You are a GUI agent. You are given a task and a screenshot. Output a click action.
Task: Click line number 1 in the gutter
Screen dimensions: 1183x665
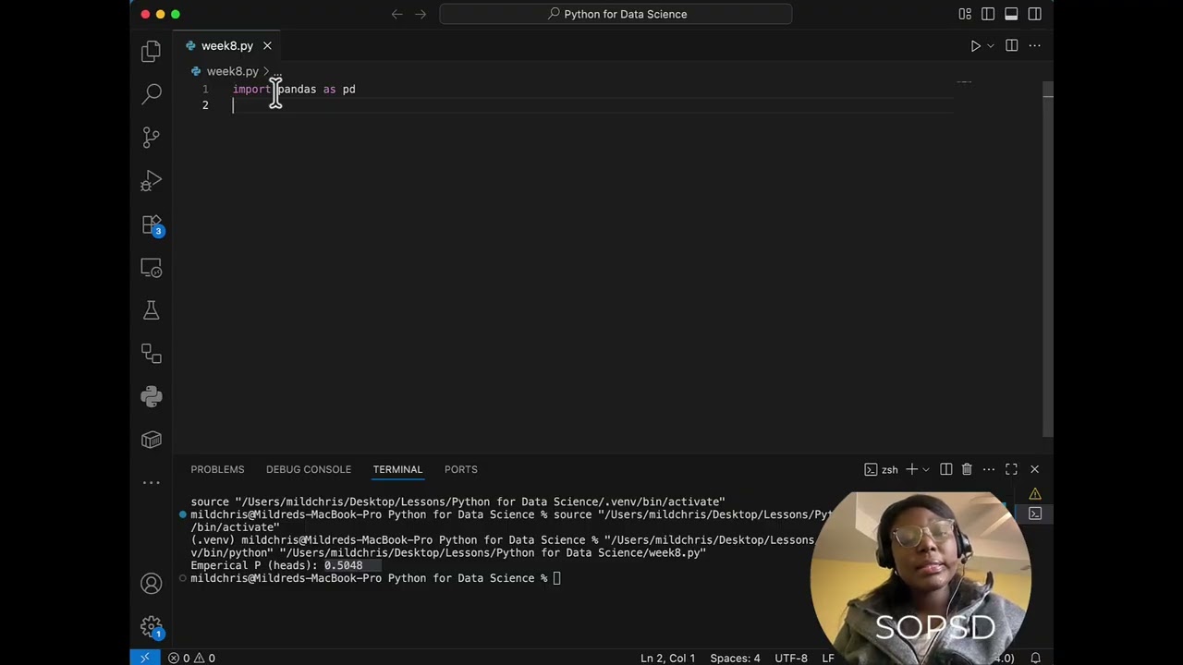205,90
